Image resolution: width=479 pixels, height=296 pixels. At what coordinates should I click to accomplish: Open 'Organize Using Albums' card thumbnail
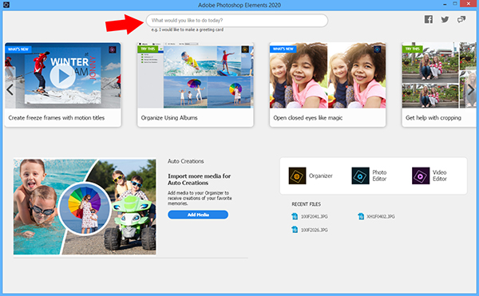pos(196,75)
